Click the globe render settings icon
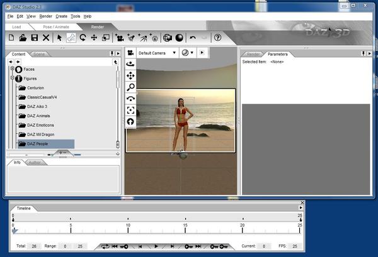Viewport: 378px width, 257px height. tap(168, 38)
